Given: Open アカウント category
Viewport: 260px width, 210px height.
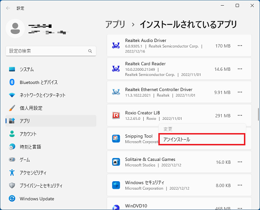Looking at the screenshot, I should click(x=51, y=134).
